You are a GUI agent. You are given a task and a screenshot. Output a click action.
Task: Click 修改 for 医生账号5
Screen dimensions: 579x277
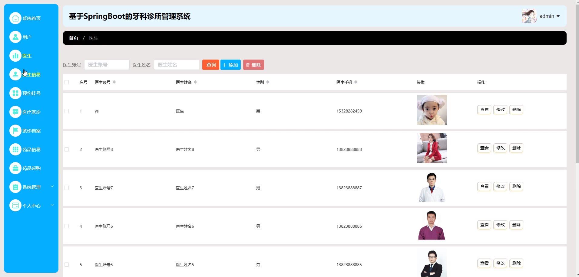(x=500, y=263)
